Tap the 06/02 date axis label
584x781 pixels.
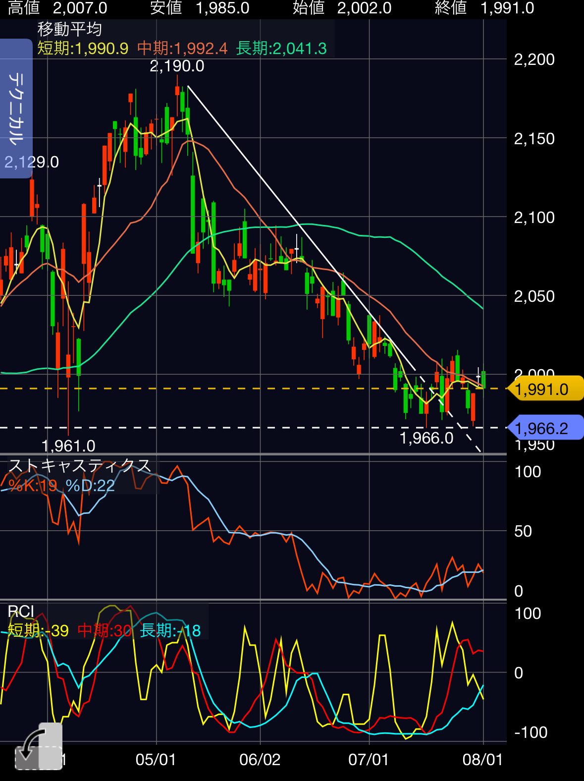click(x=260, y=760)
